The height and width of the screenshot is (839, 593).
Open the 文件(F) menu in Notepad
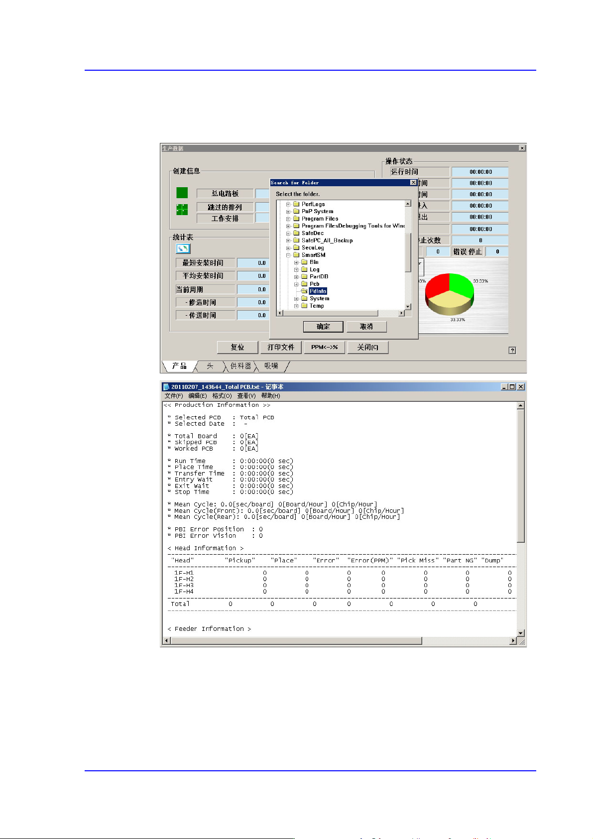[174, 396]
